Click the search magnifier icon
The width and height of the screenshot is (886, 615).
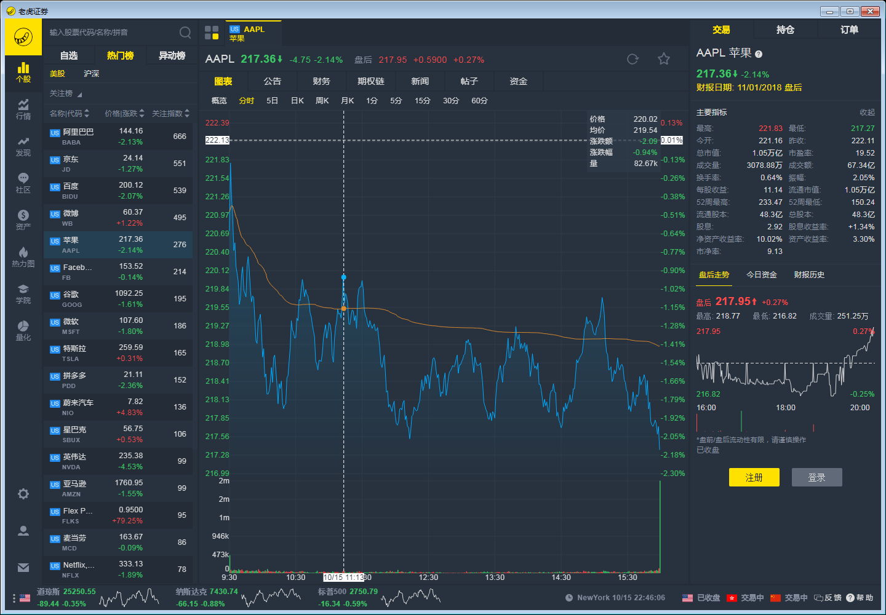click(x=185, y=33)
